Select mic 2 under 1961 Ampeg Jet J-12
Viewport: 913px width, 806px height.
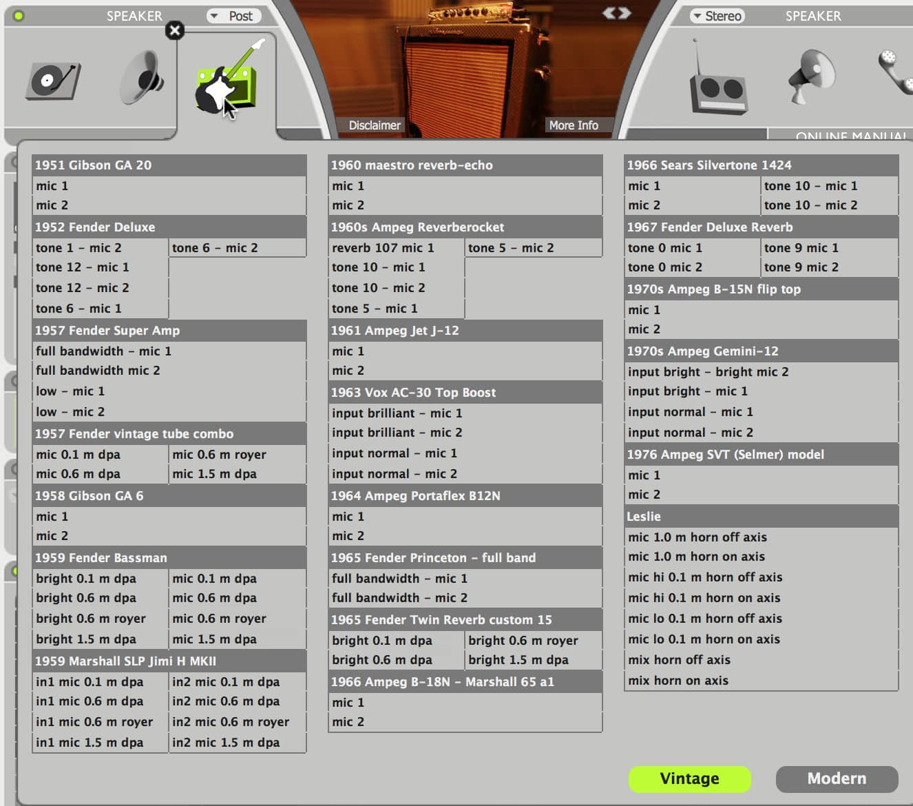[x=465, y=371]
